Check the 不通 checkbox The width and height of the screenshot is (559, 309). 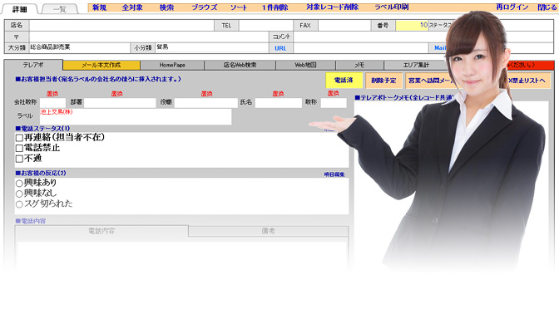(19, 159)
